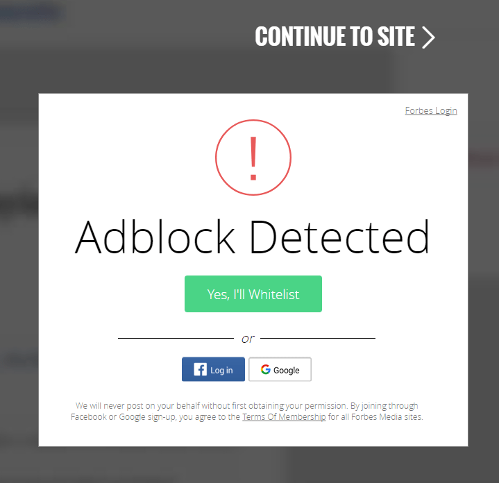The height and width of the screenshot is (483, 499).
Task: Click the 'Log in' label on Facebook button
Action: point(222,371)
